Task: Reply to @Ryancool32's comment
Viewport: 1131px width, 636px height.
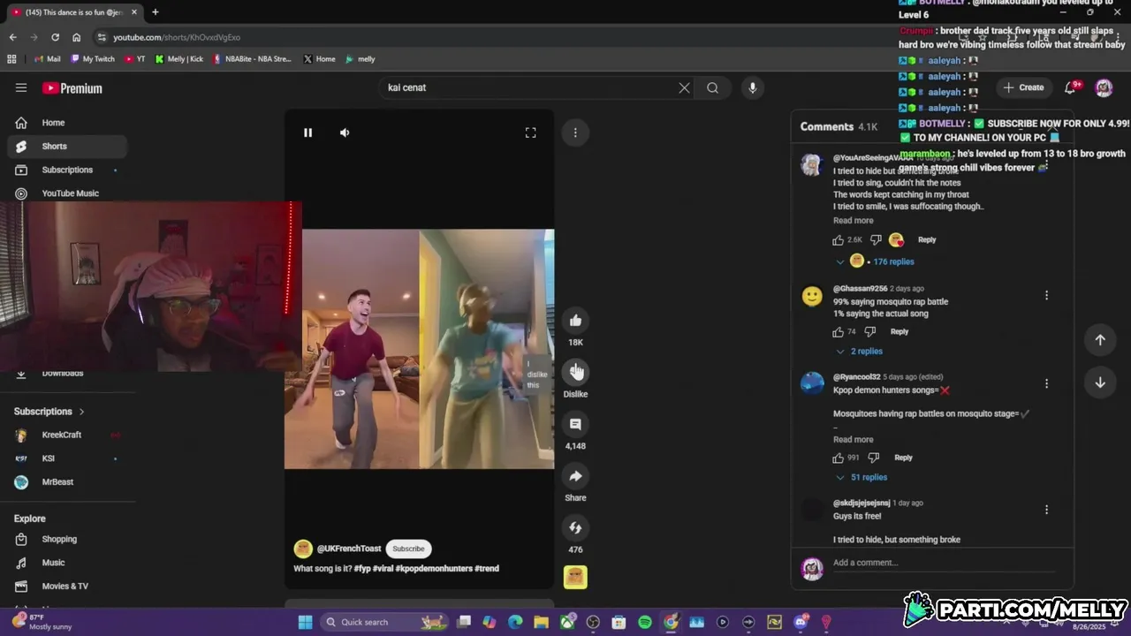Action: tap(903, 458)
